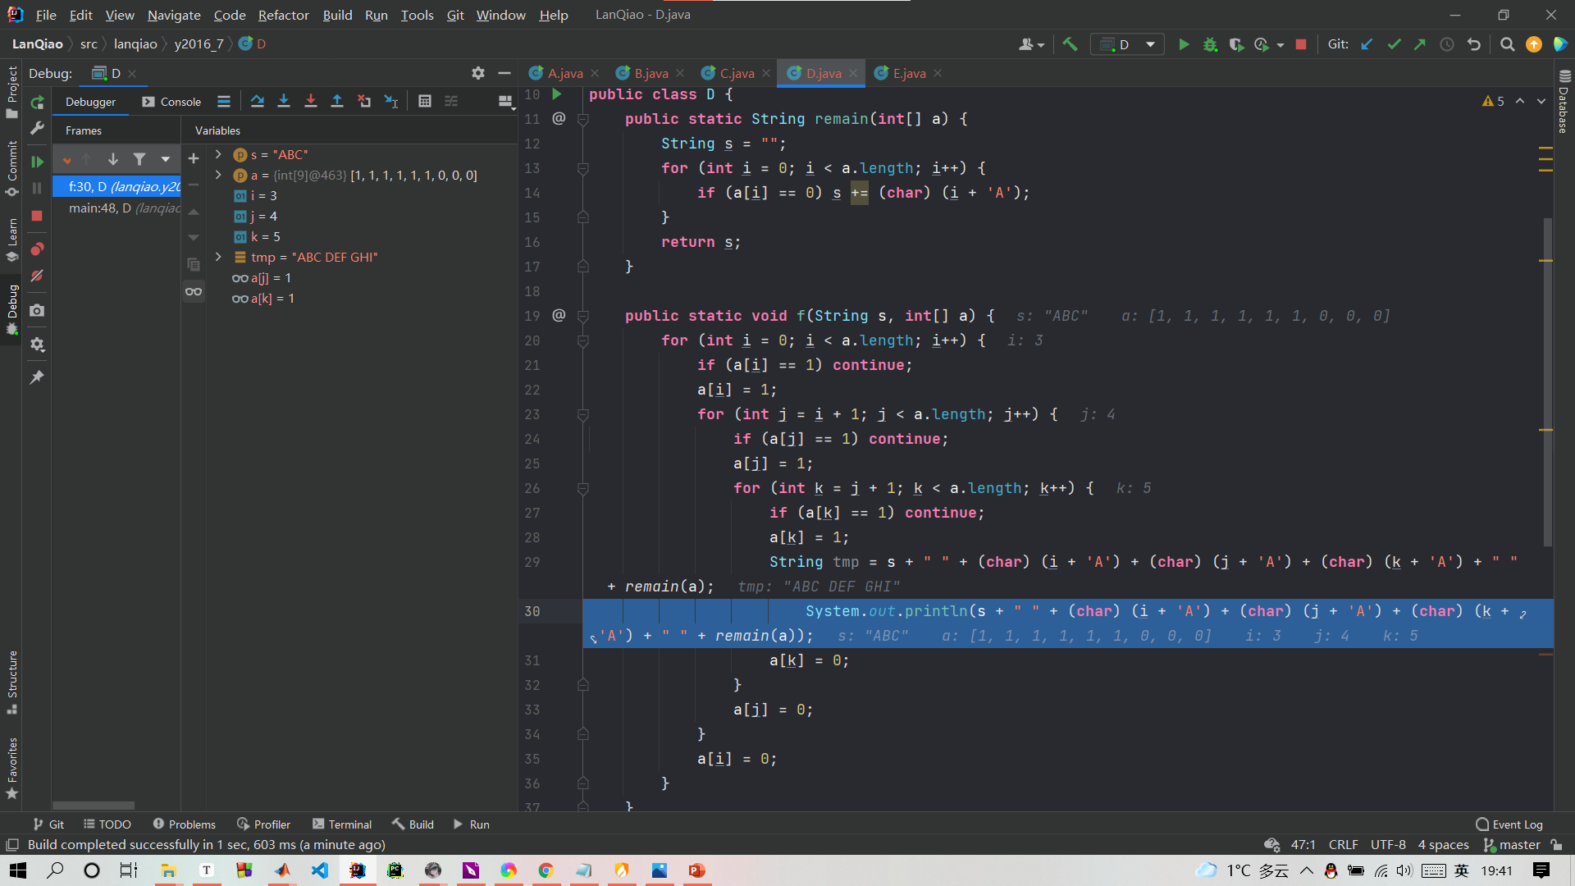The width and height of the screenshot is (1575, 886).
Task: Switch to the C.java editor tab
Action: coord(736,73)
